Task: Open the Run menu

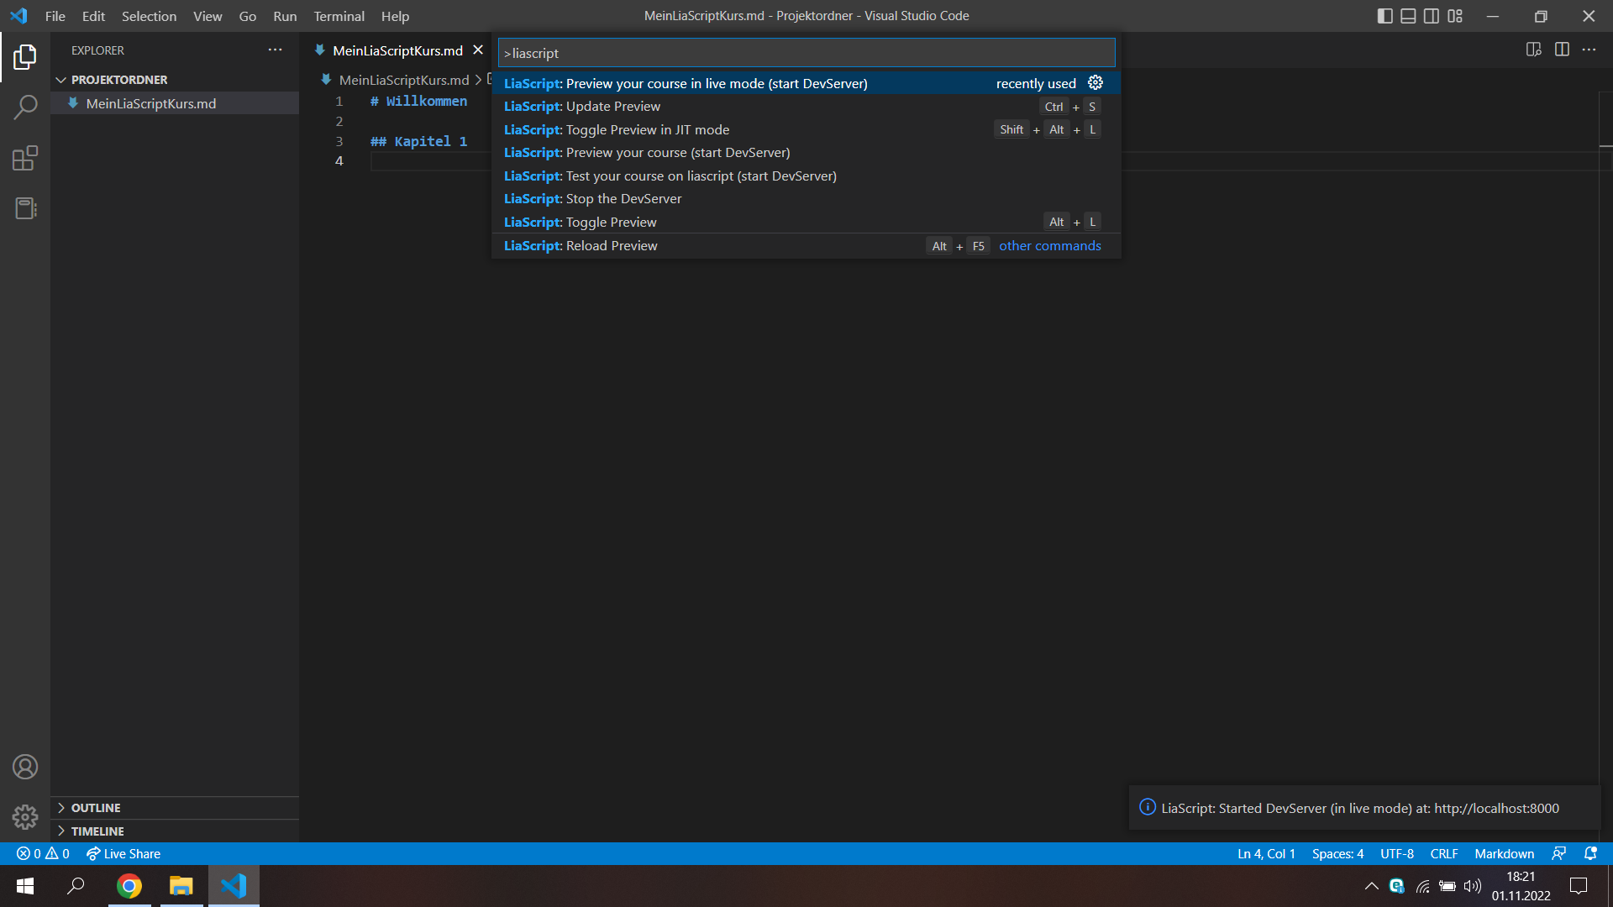Action: tap(285, 16)
